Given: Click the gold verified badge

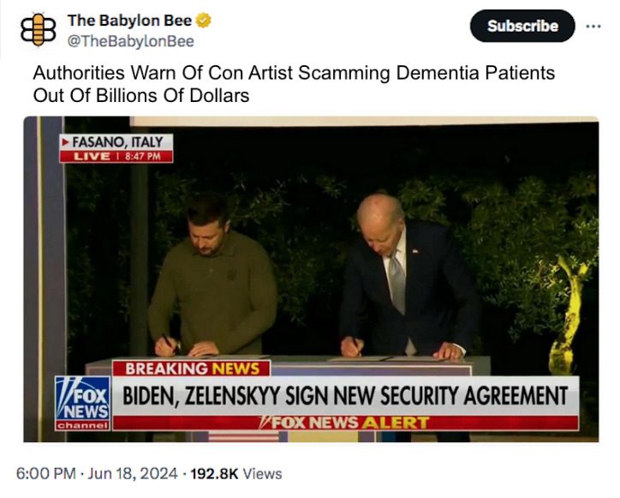Looking at the screenshot, I should (204, 21).
